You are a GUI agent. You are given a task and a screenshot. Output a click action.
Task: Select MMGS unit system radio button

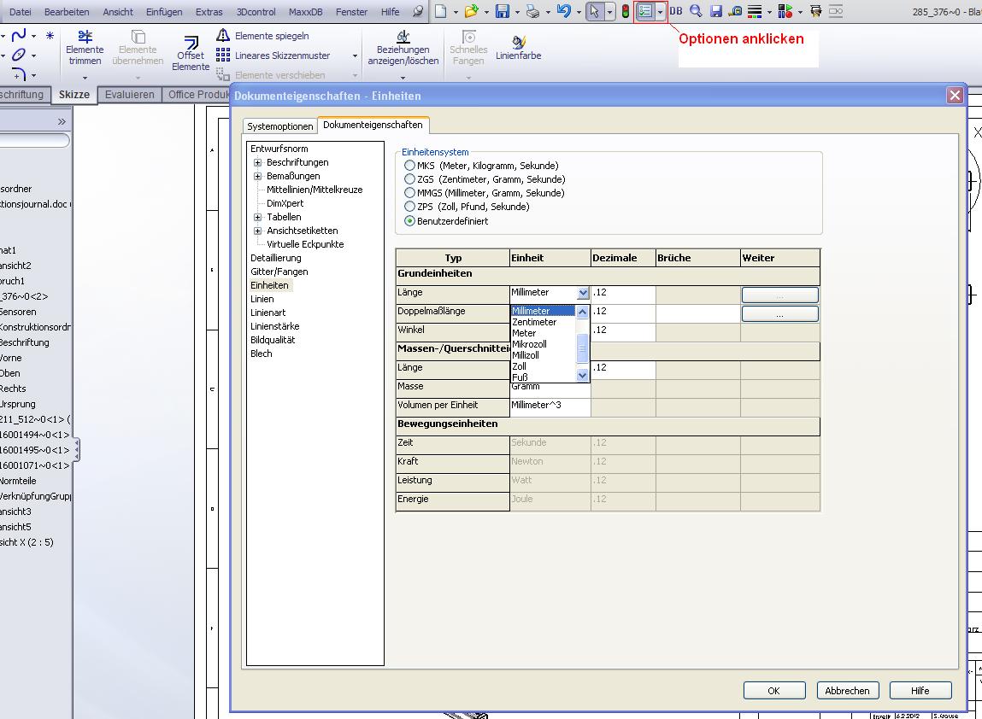click(409, 193)
